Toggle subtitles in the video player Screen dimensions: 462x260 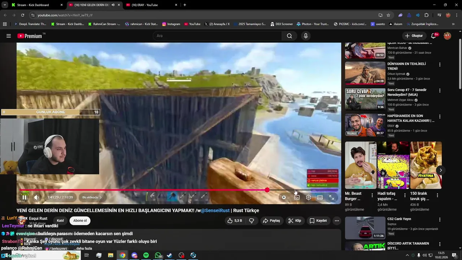(297, 198)
